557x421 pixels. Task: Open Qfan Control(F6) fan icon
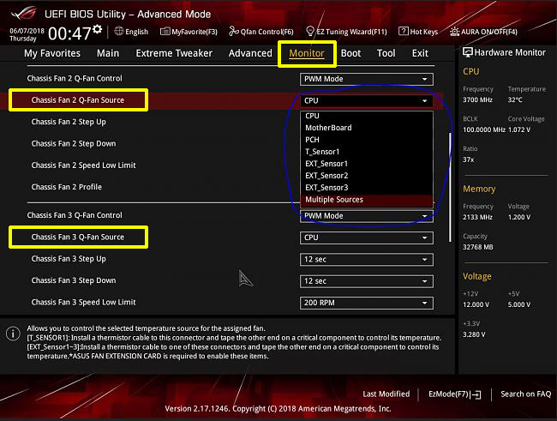click(233, 31)
